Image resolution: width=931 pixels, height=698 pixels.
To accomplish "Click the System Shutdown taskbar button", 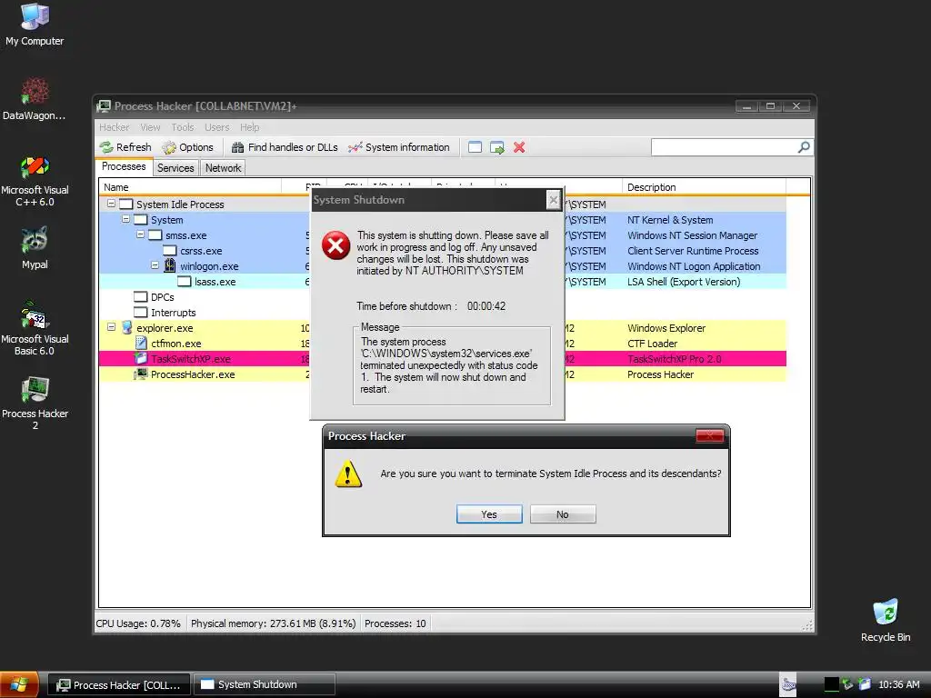I will tap(265, 685).
